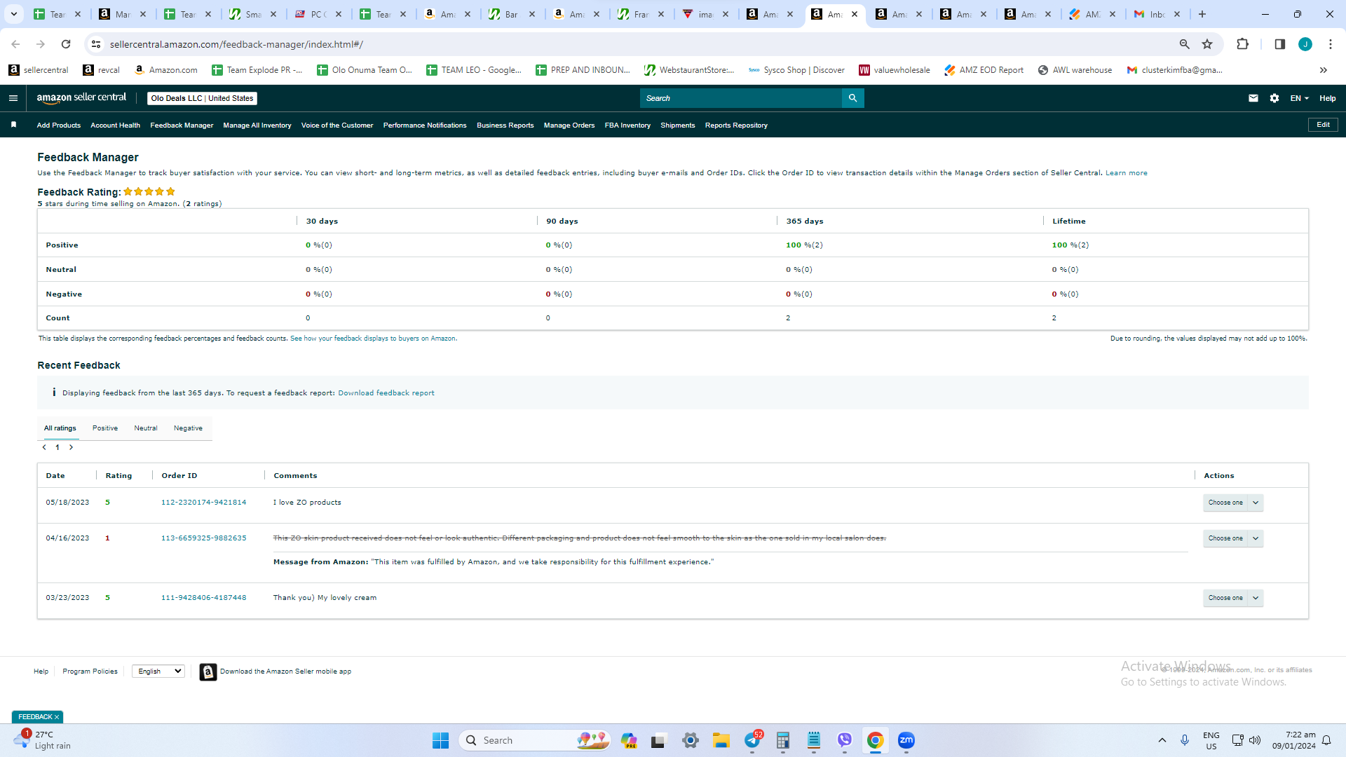This screenshot has height=757, width=1346.
Task: Click the Edit button in nav bar
Action: [x=1323, y=125]
